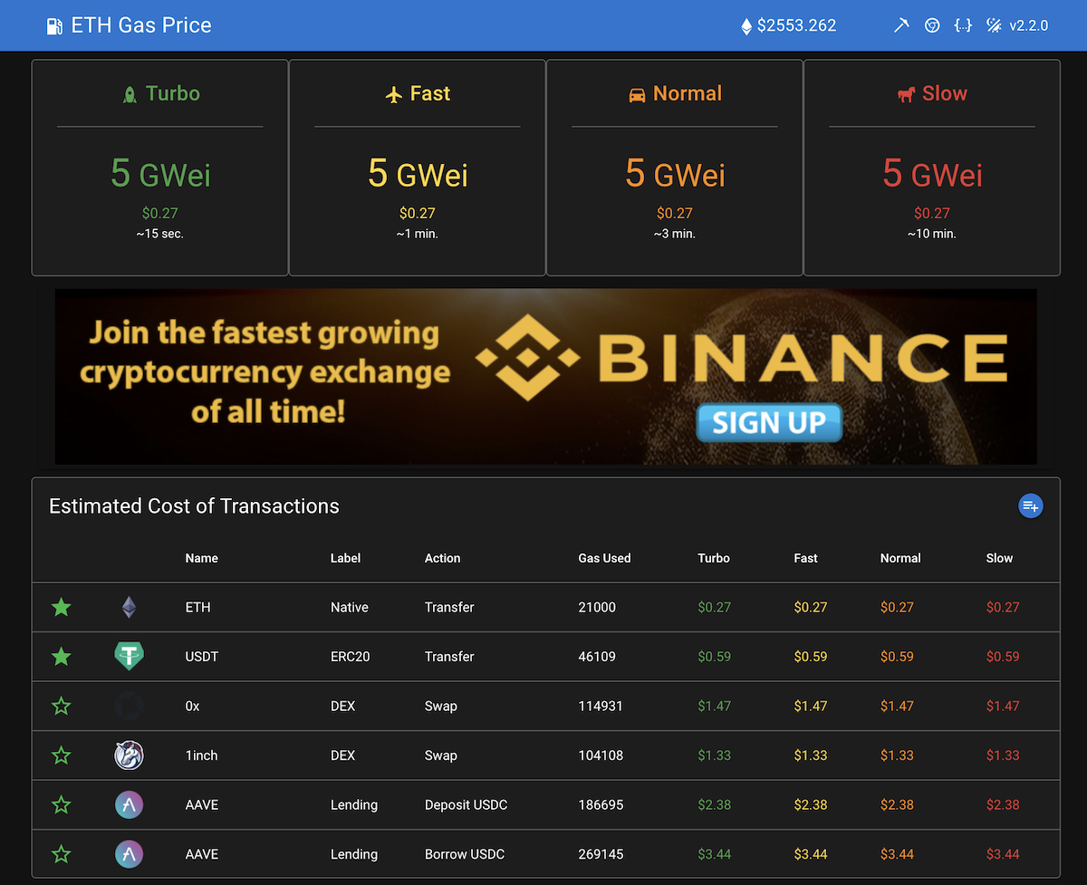Click AAVE logo in Deposit USDC row

click(129, 804)
